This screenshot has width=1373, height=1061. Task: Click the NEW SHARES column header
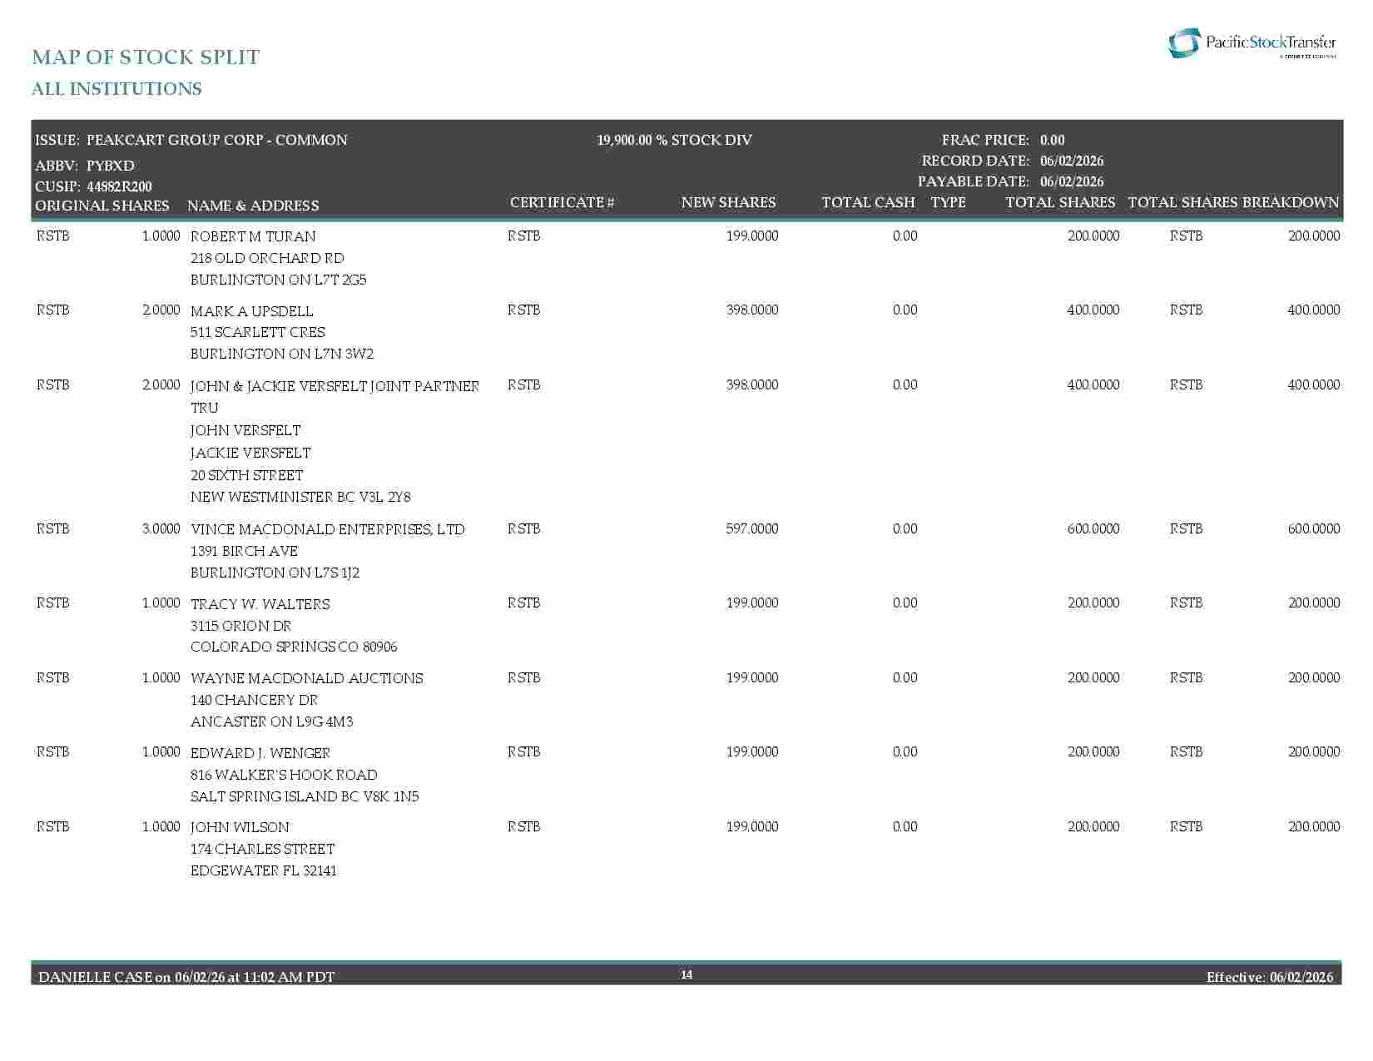[728, 202]
